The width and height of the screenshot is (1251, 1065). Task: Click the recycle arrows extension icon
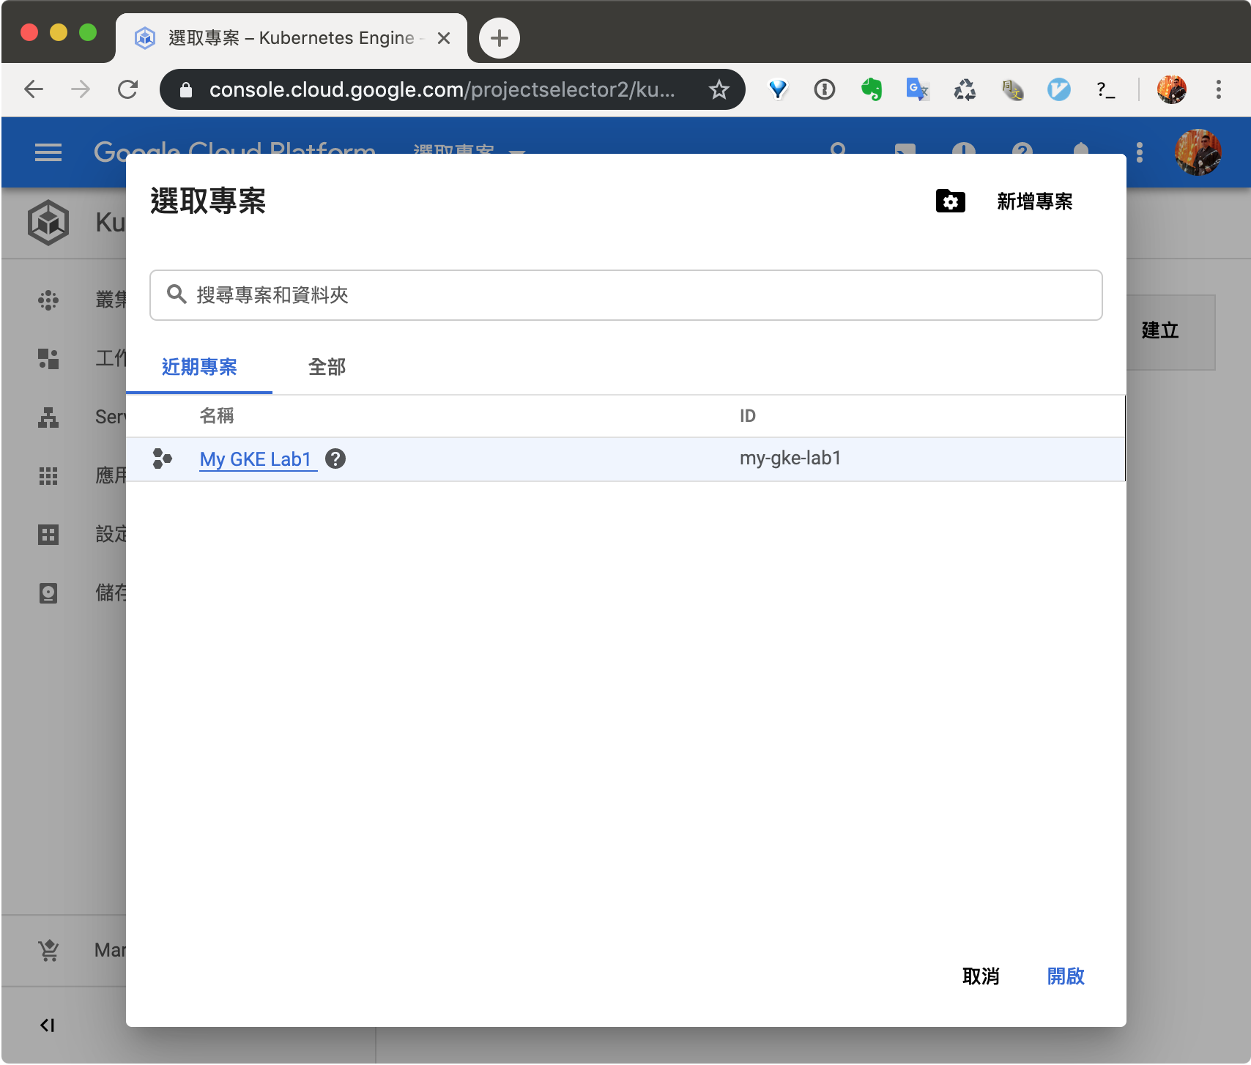[965, 89]
